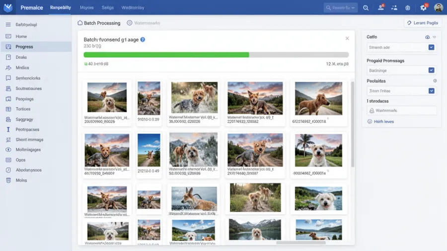Click the batch title help icon
The width and height of the screenshot is (447, 251).
click(143, 40)
